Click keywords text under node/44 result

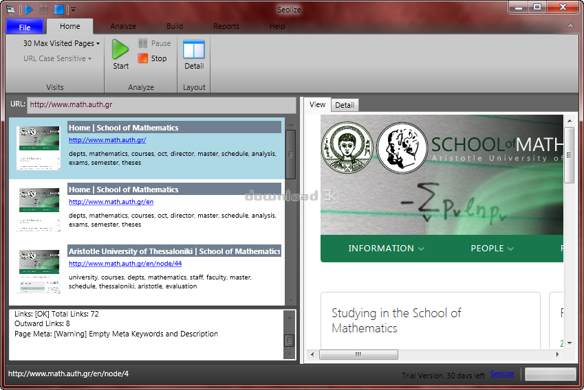[x=160, y=282]
